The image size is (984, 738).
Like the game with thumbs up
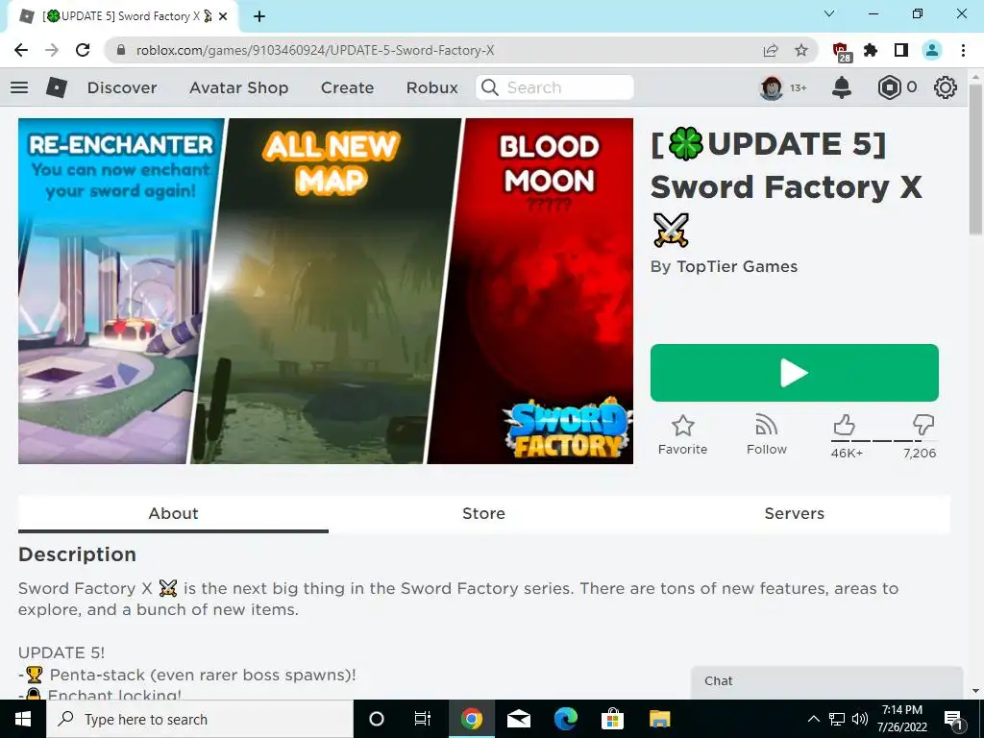pyautogui.click(x=845, y=425)
